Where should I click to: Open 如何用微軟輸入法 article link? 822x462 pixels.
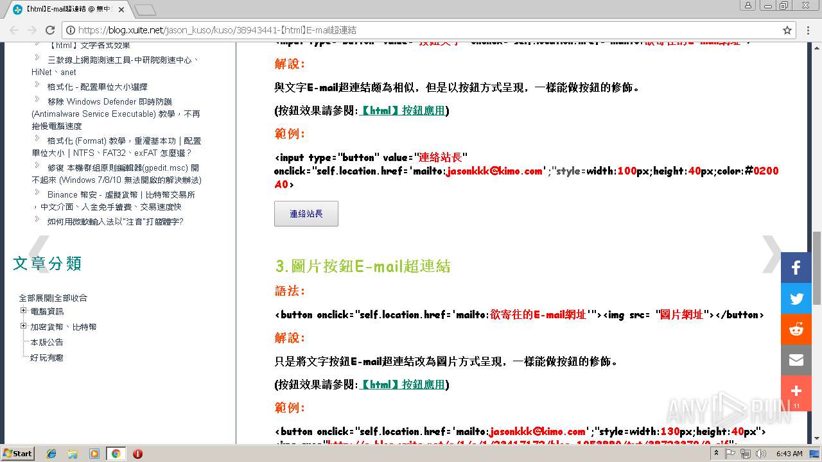pyautogui.click(x=116, y=221)
